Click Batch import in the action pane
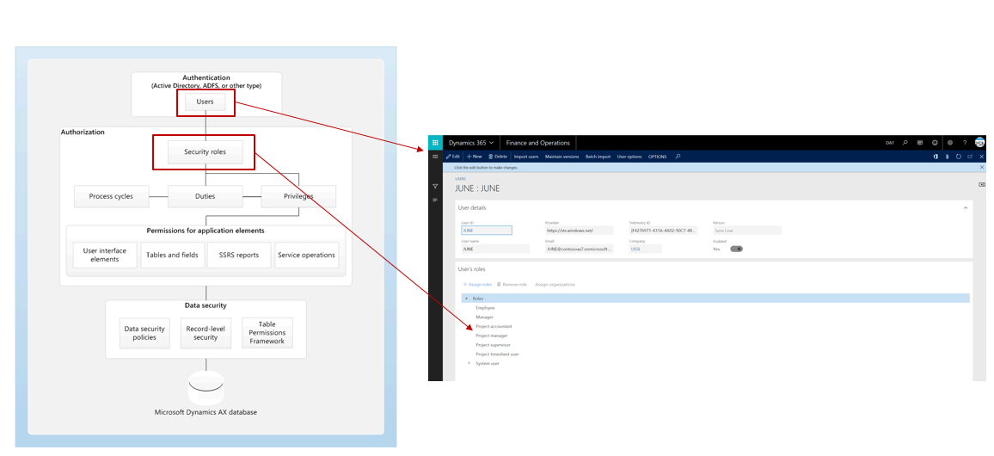The image size is (994, 456). click(598, 157)
